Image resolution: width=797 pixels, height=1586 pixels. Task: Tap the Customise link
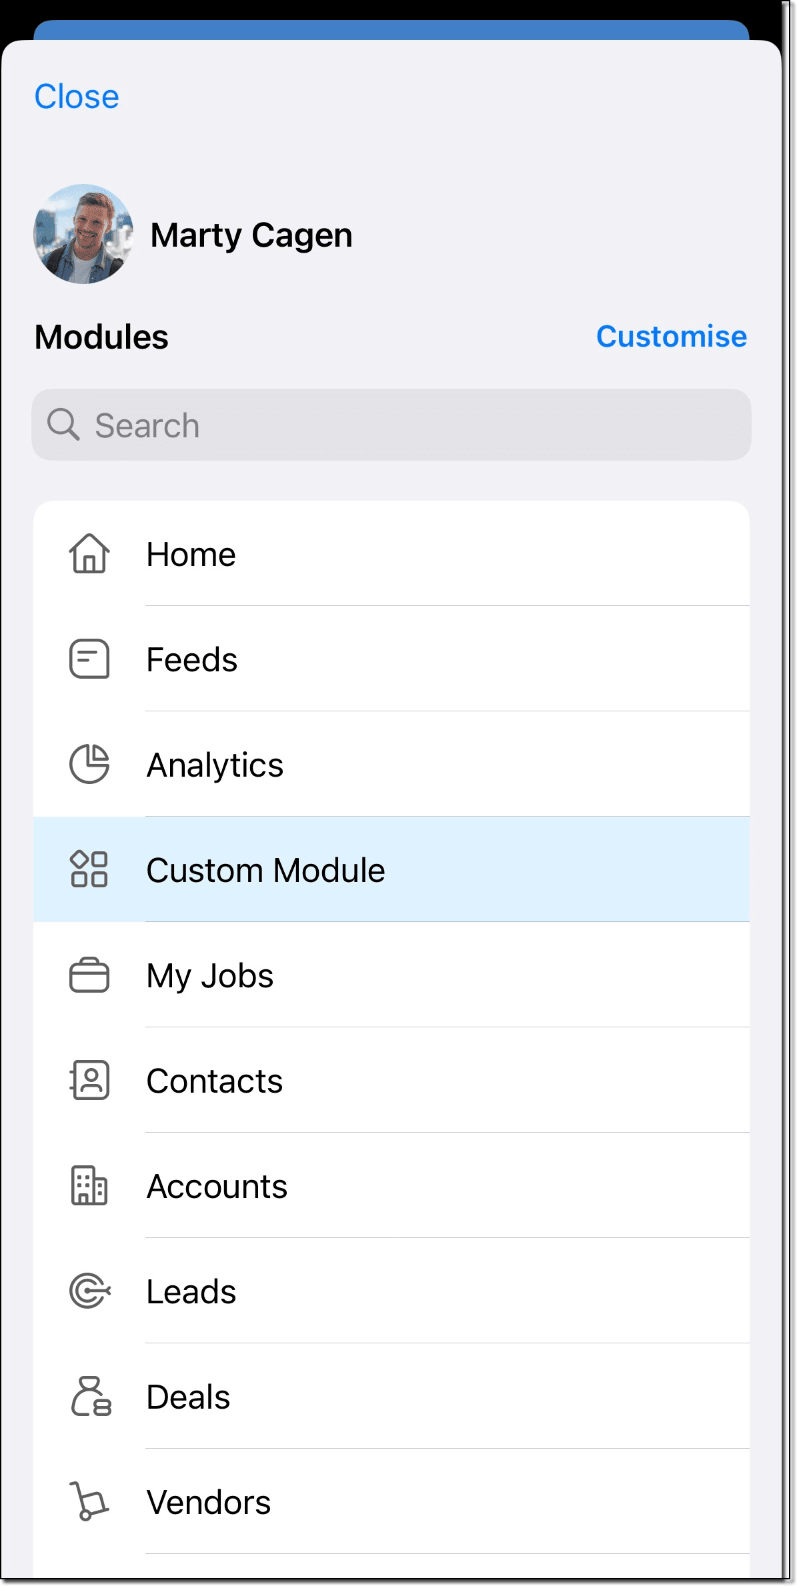click(x=671, y=337)
